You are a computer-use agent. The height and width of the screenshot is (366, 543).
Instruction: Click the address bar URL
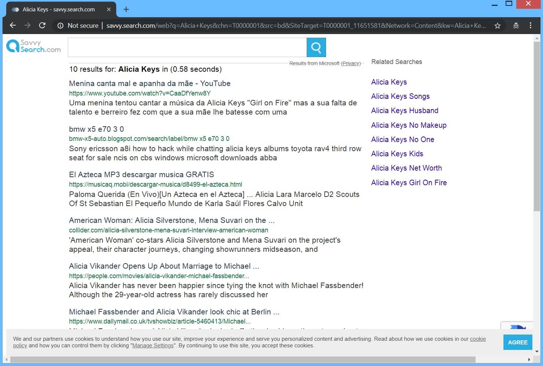(296, 26)
